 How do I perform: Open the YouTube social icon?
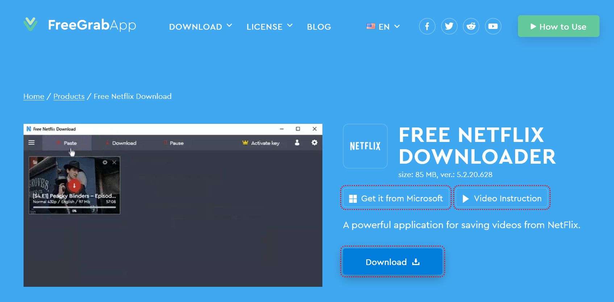(493, 26)
